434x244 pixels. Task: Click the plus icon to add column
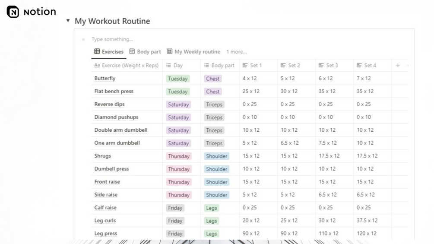point(398,65)
